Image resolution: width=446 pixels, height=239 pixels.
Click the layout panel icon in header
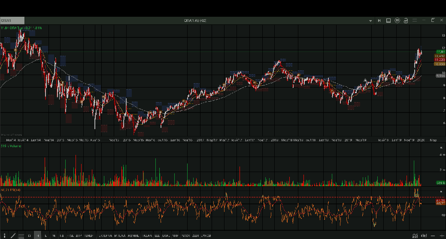(388, 21)
